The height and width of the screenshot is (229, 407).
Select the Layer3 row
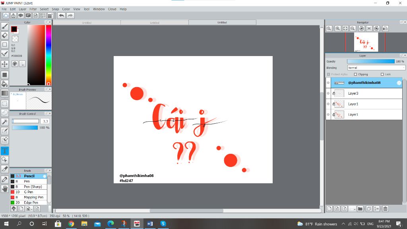click(364, 93)
